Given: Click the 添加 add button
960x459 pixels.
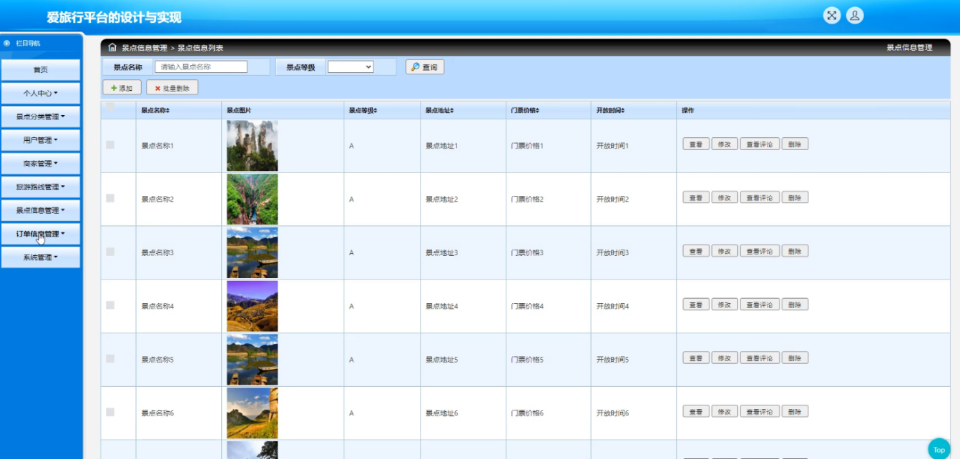Looking at the screenshot, I should pyautogui.click(x=122, y=88).
